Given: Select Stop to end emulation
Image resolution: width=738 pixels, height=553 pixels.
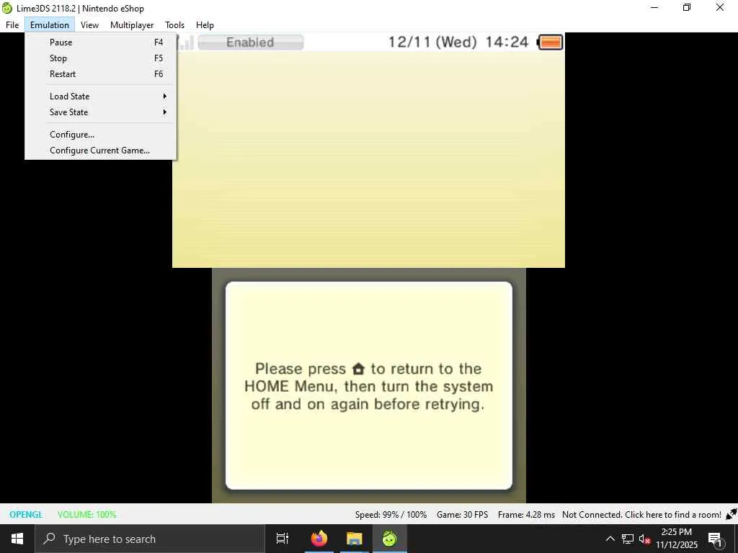Looking at the screenshot, I should 101,58.
